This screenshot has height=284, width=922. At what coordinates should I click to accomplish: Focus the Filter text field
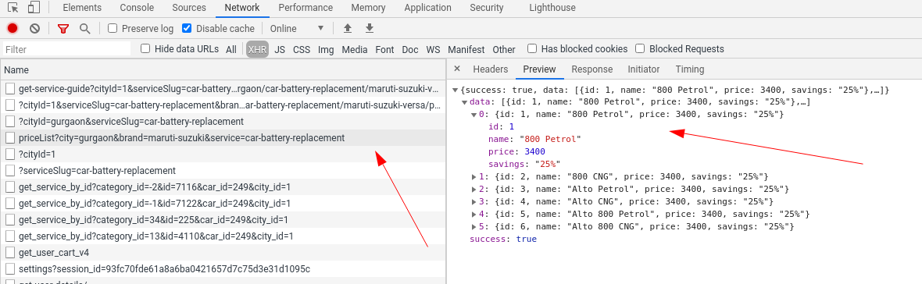coord(66,49)
